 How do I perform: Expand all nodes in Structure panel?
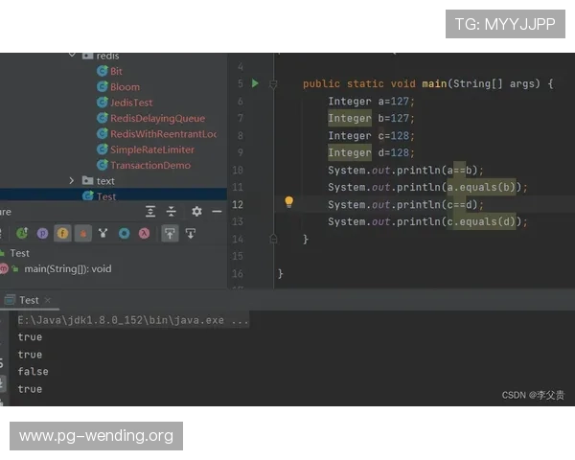[150, 211]
